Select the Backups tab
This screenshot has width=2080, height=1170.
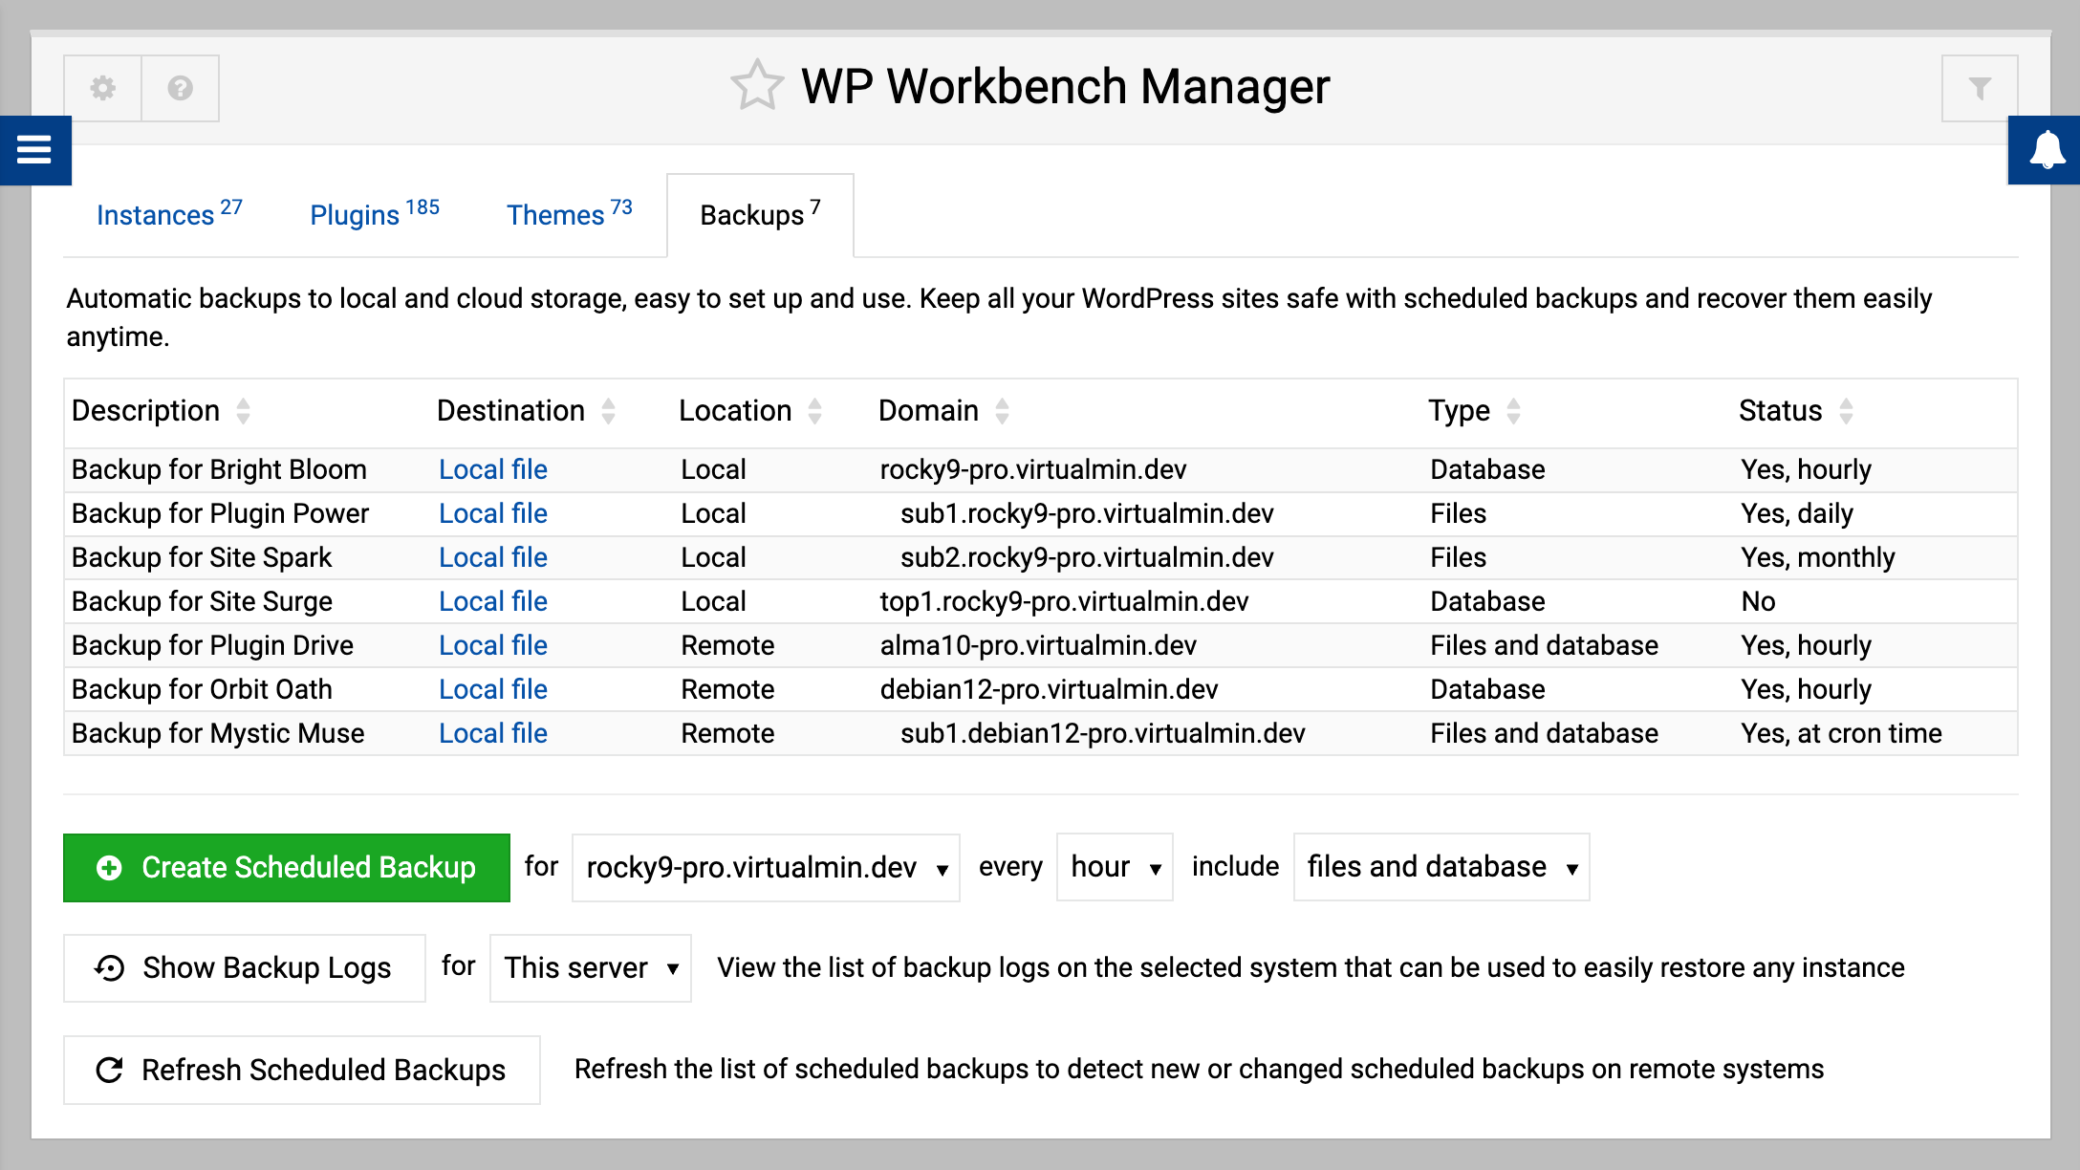760,215
